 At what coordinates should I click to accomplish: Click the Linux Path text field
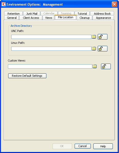click(51, 49)
